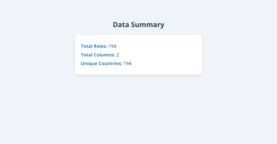The width and height of the screenshot is (277, 144).
Task: Select the Unique Countries label
Action: pyautogui.click(x=101, y=63)
